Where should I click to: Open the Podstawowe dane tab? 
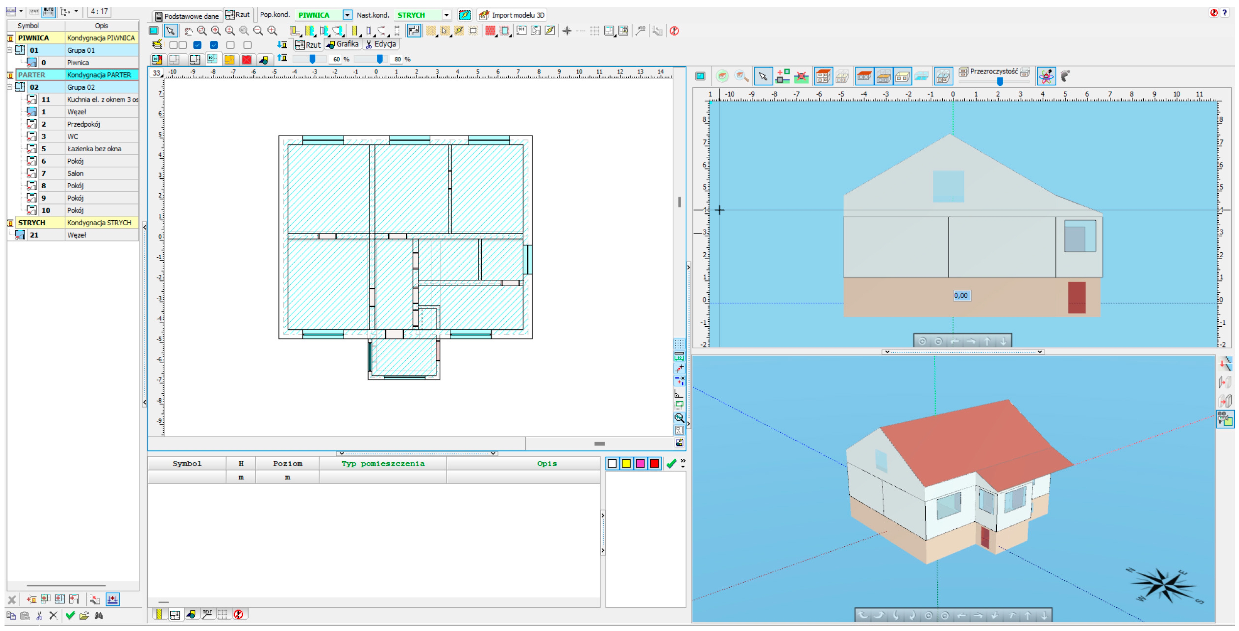point(187,16)
